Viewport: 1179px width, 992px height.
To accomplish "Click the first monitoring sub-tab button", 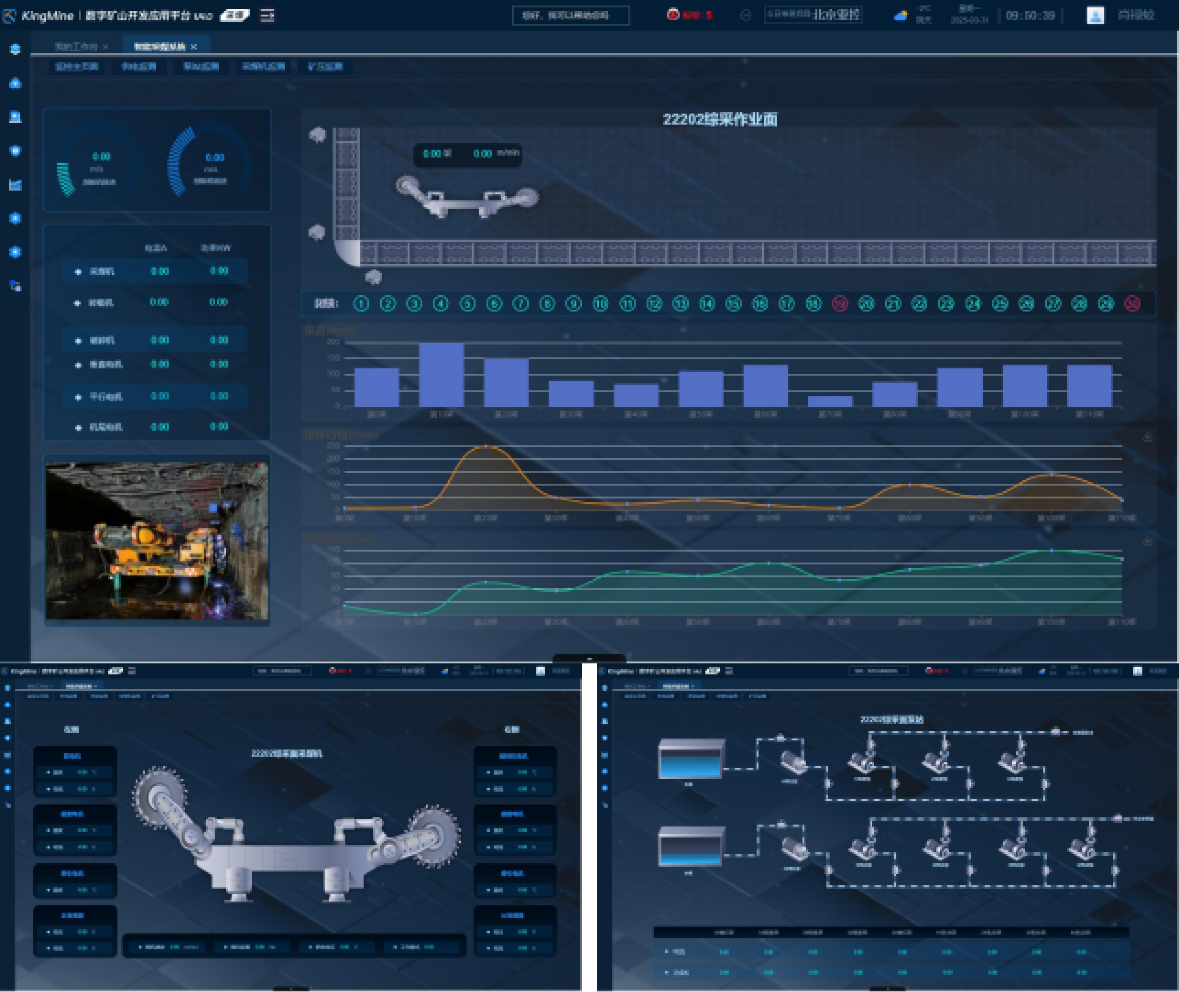I will point(76,67).
